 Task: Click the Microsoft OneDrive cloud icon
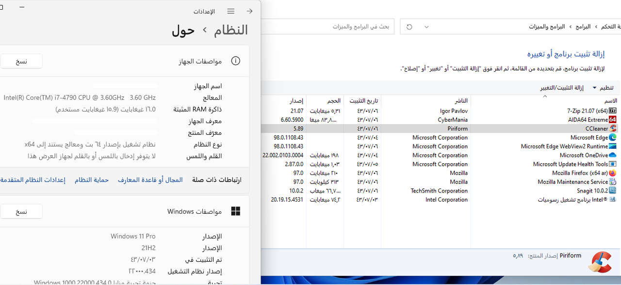pyautogui.click(x=613, y=155)
